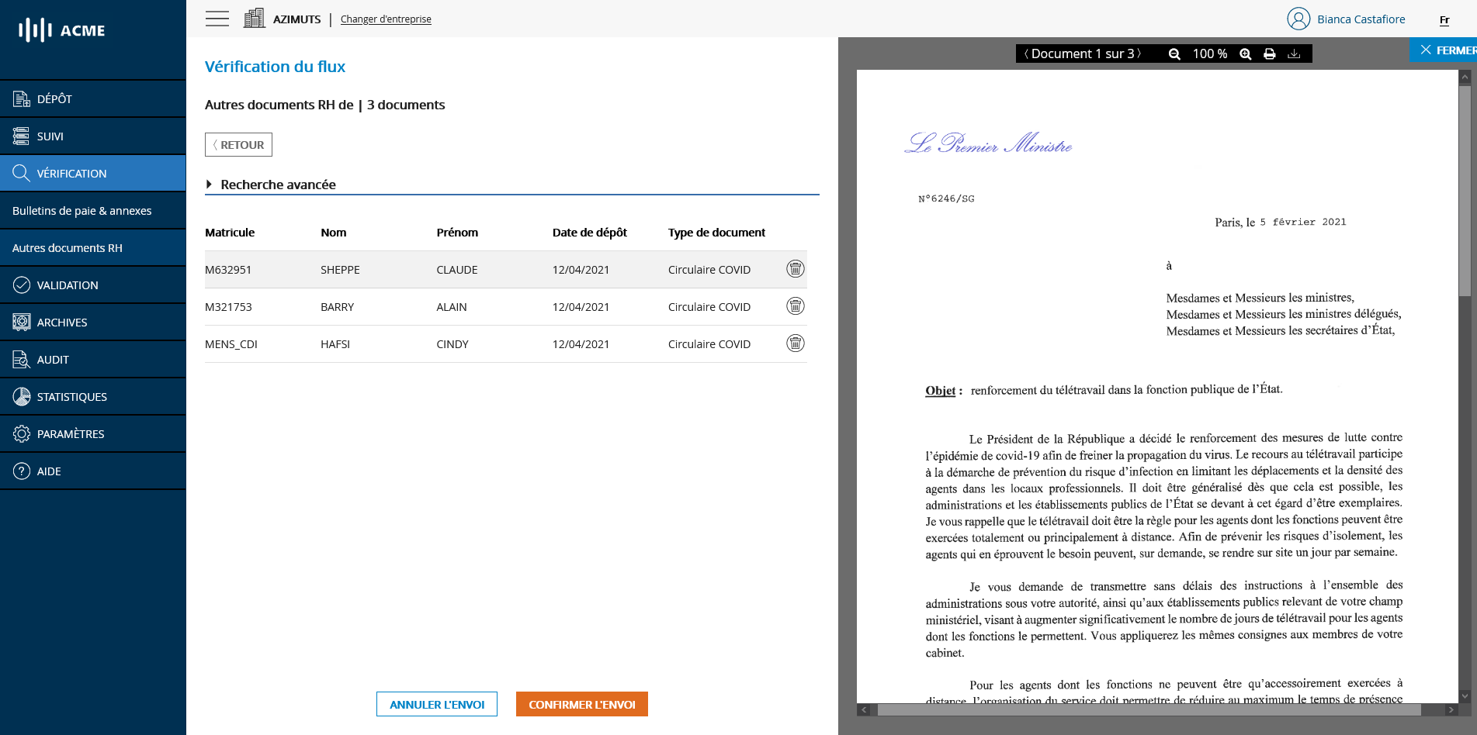The width and height of the screenshot is (1477, 735).
Task: Go to previous document with left chevron
Action: (1027, 53)
